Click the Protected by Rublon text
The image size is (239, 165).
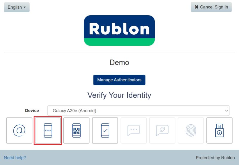click(215, 158)
